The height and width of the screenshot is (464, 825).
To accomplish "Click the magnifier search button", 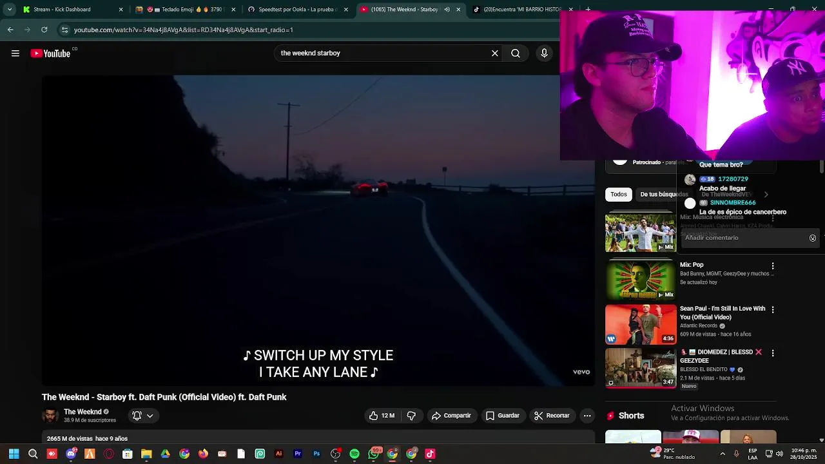I will [x=516, y=53].
